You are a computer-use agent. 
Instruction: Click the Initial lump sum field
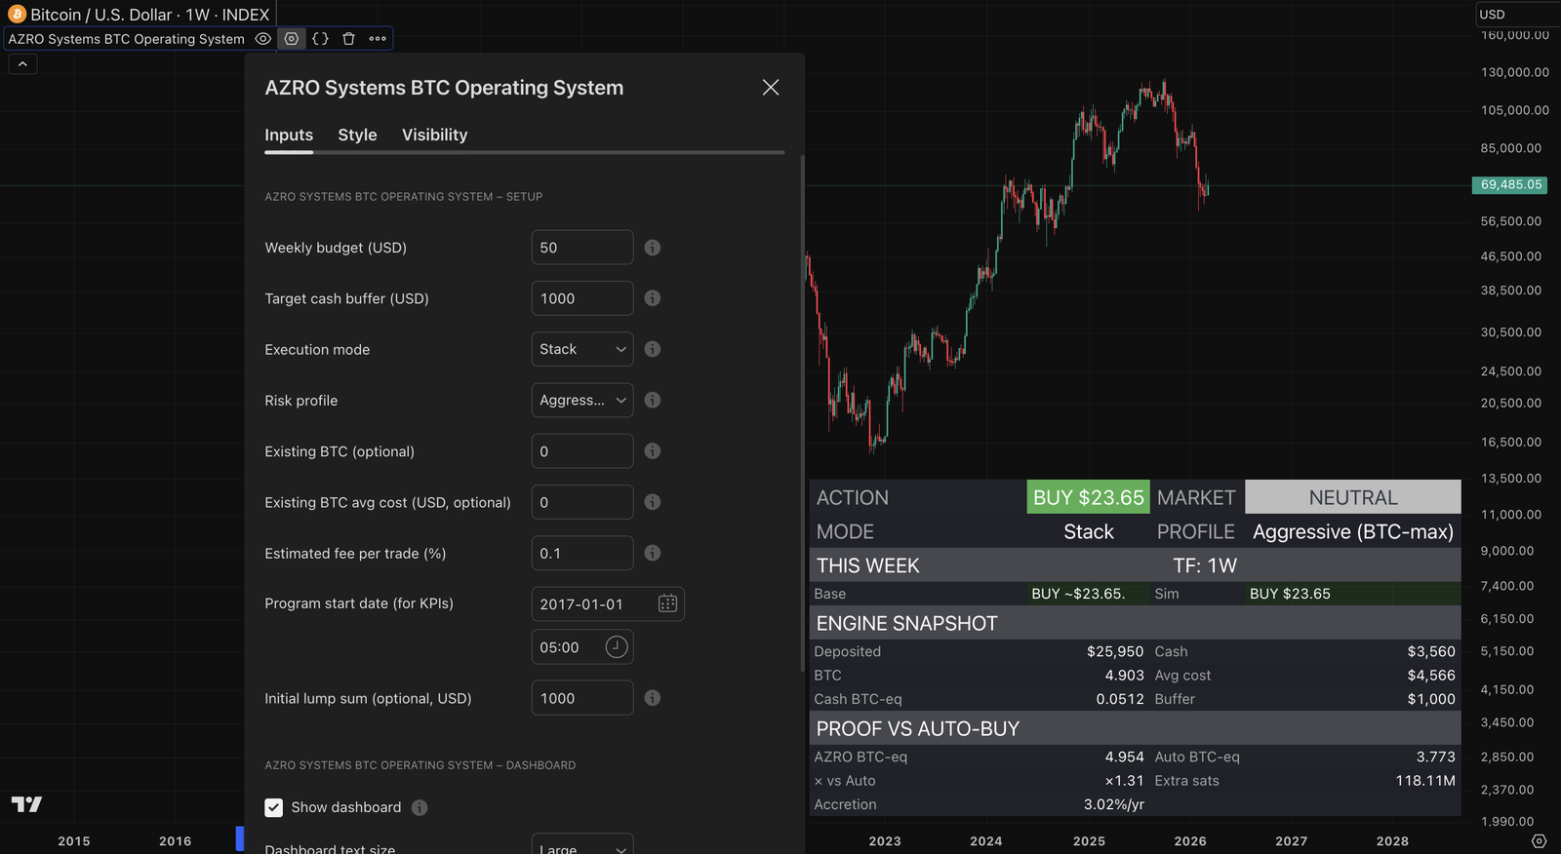[x=582, y=698]
